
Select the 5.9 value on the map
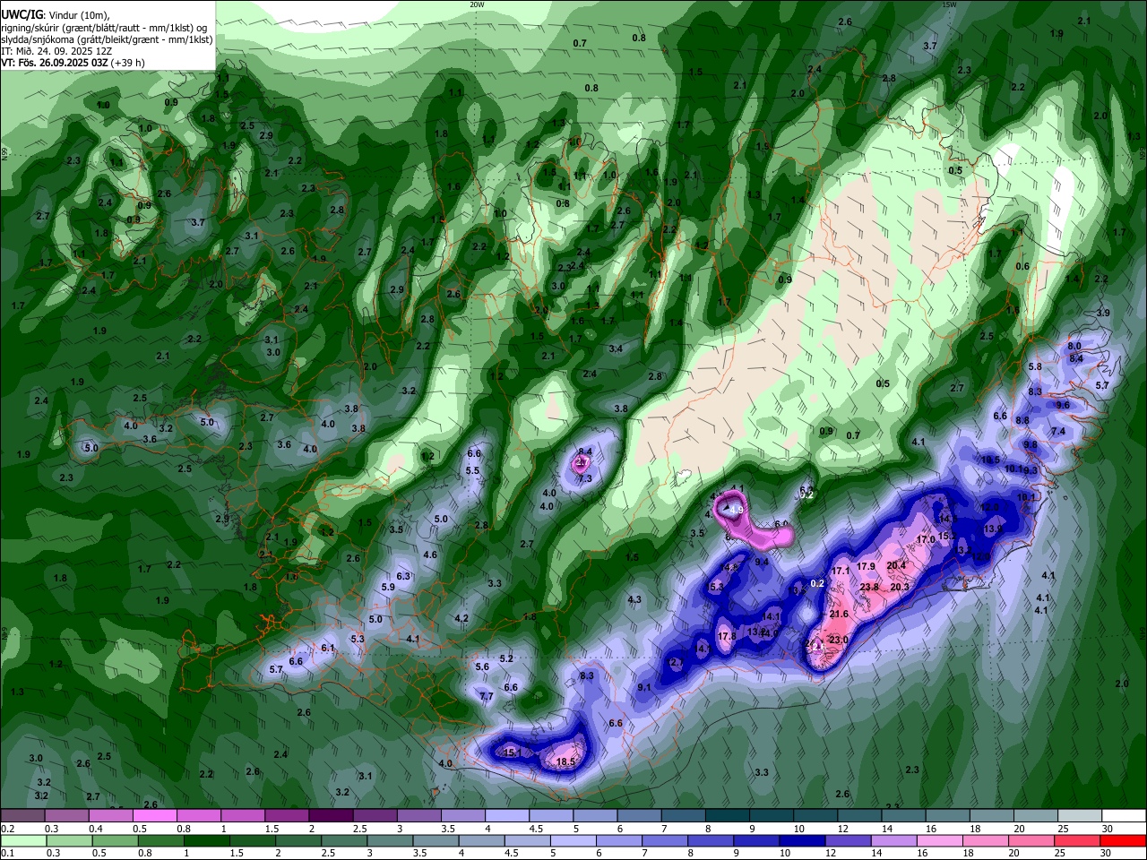pyautogui.click(x=388, y=588)
